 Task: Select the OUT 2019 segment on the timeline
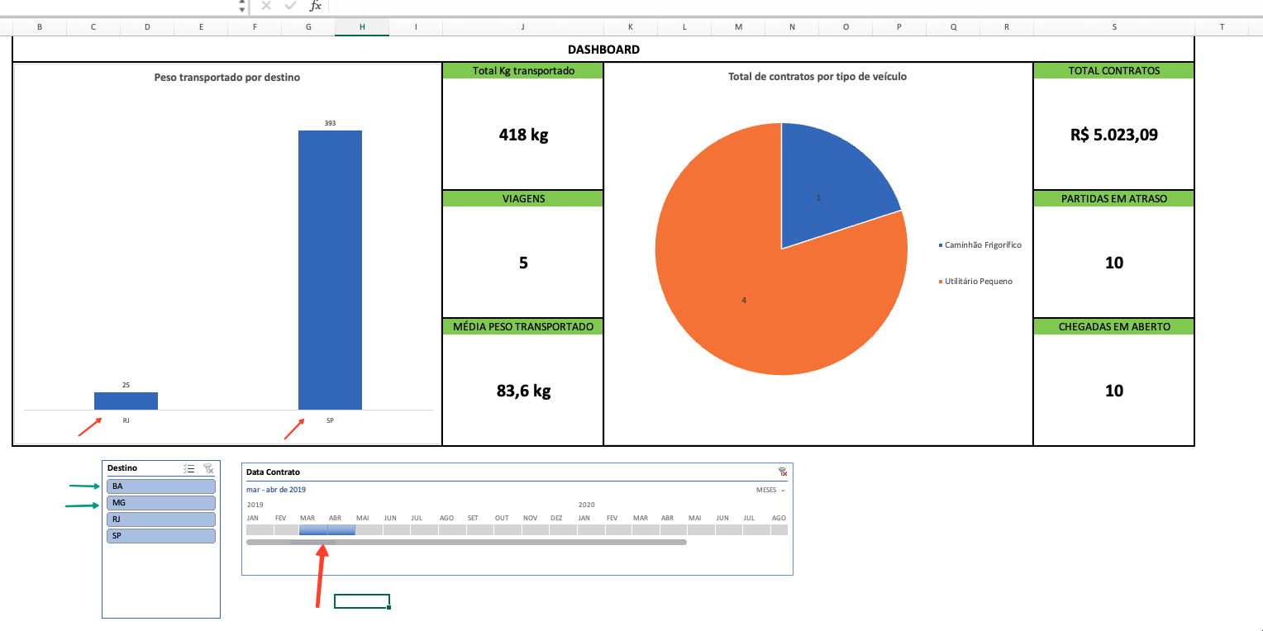click(508, 529)
